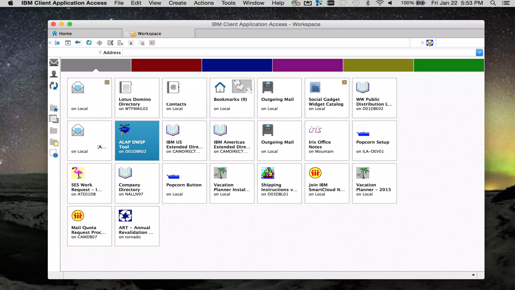This screenshot has width=515, height=290.
Task: Select the Mail Quota Request tile
Action: click(x=90, y=226)
